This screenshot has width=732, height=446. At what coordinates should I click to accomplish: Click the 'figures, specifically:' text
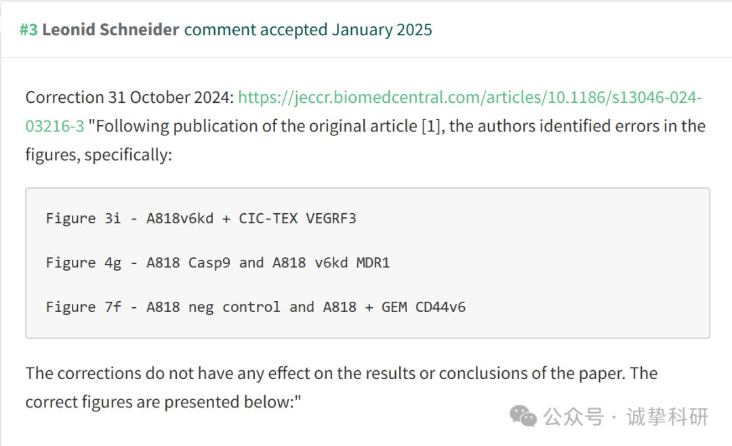(98, 155)
